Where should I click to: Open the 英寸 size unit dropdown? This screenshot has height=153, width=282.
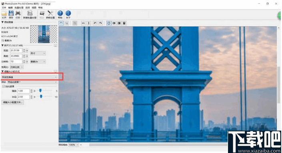38,54
